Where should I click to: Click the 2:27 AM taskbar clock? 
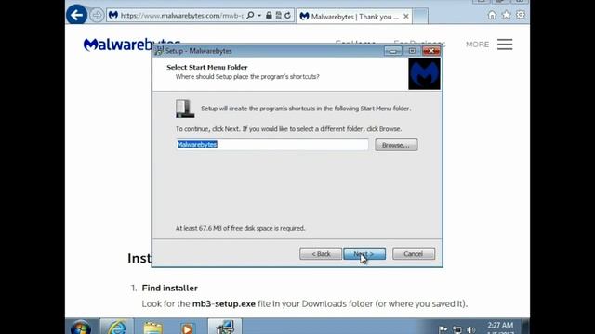500,326
